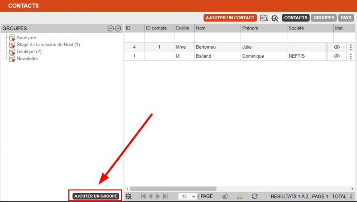The width and height of the screenshot is (357, 202).
Task: Click the eye icon on Balland row
Action: click(337, 56)
